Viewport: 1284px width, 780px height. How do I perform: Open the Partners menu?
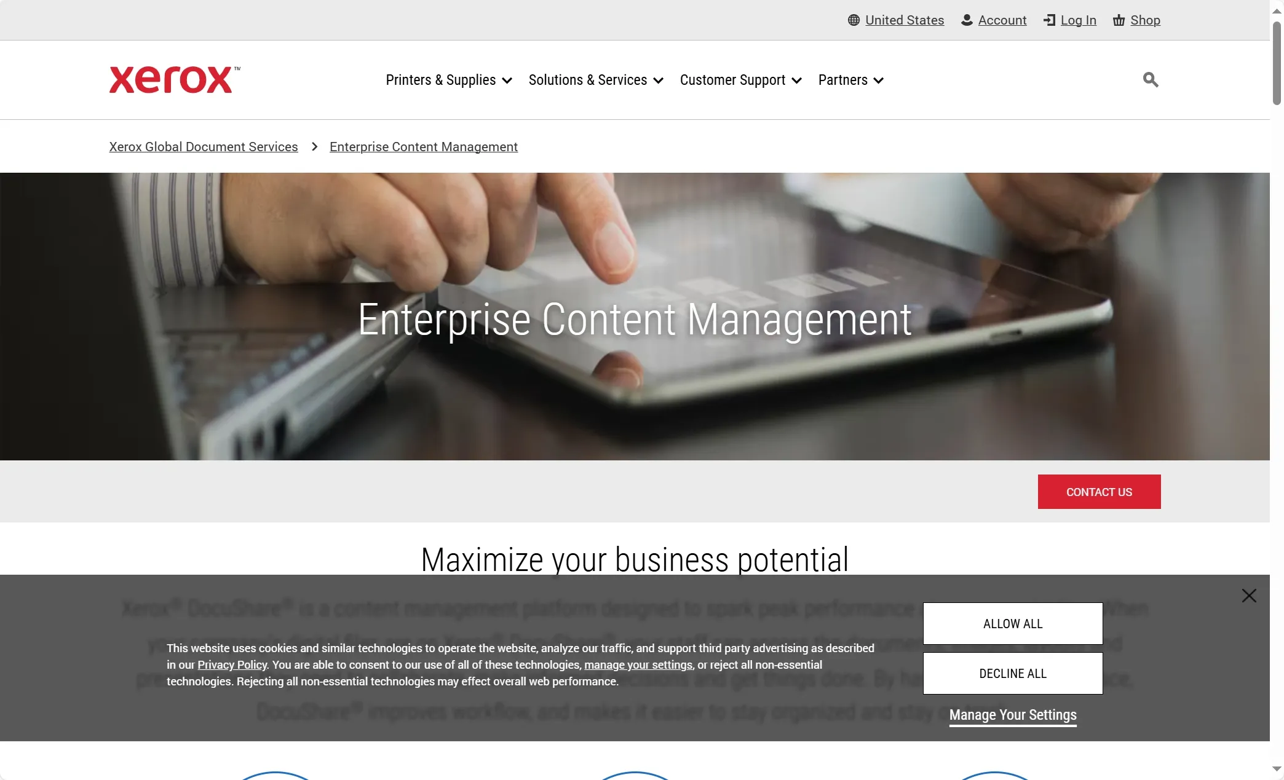point(850,80)
